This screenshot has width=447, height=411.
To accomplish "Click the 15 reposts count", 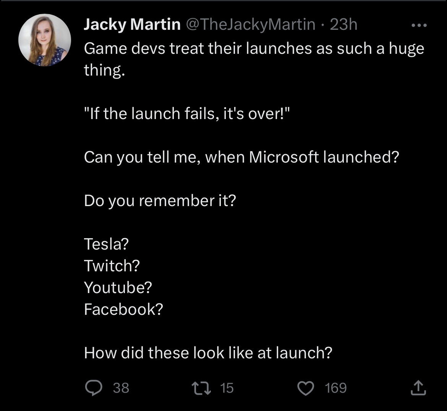I will (227, 388).
